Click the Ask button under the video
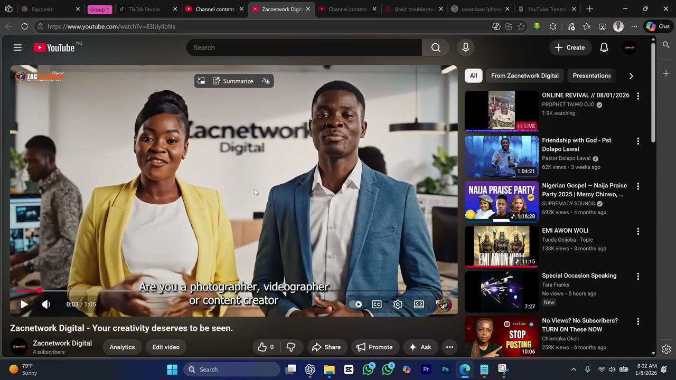 (x=420, y=347)
